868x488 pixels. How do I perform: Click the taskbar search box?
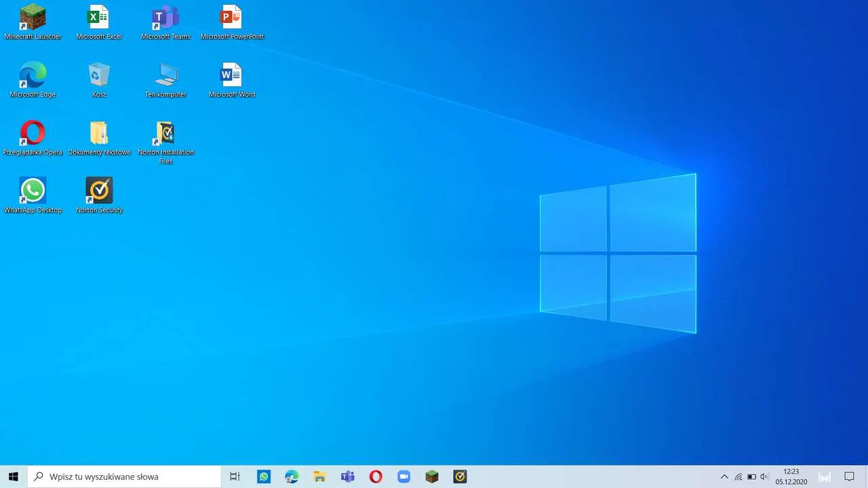pos(124,476)
